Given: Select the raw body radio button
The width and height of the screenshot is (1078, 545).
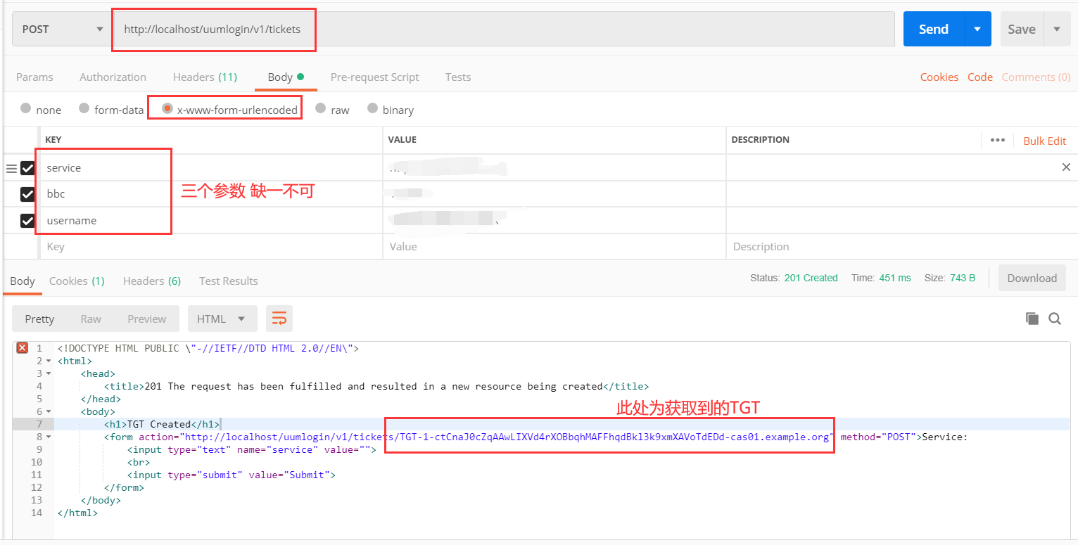Looking at the screenshot, I should [x=320, y=108].
